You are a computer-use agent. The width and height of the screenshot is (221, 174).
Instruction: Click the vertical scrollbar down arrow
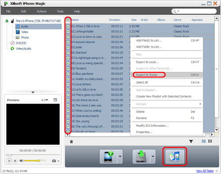[x=217, y=130]
